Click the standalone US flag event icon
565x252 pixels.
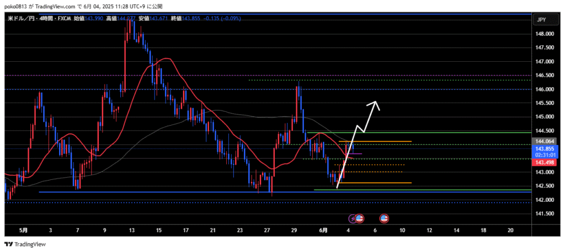pos(384,218)
